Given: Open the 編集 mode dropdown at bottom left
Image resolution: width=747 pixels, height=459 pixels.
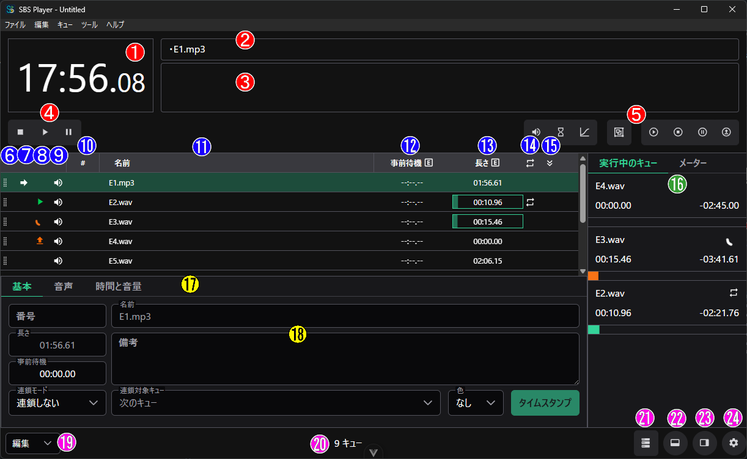Looking at the screenshot, I should pyautogui.click(x=32, y=444).
